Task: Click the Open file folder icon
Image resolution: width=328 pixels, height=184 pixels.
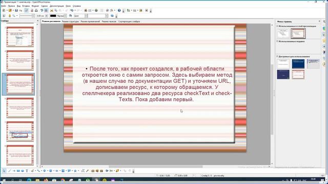Action: coord(10,10)
